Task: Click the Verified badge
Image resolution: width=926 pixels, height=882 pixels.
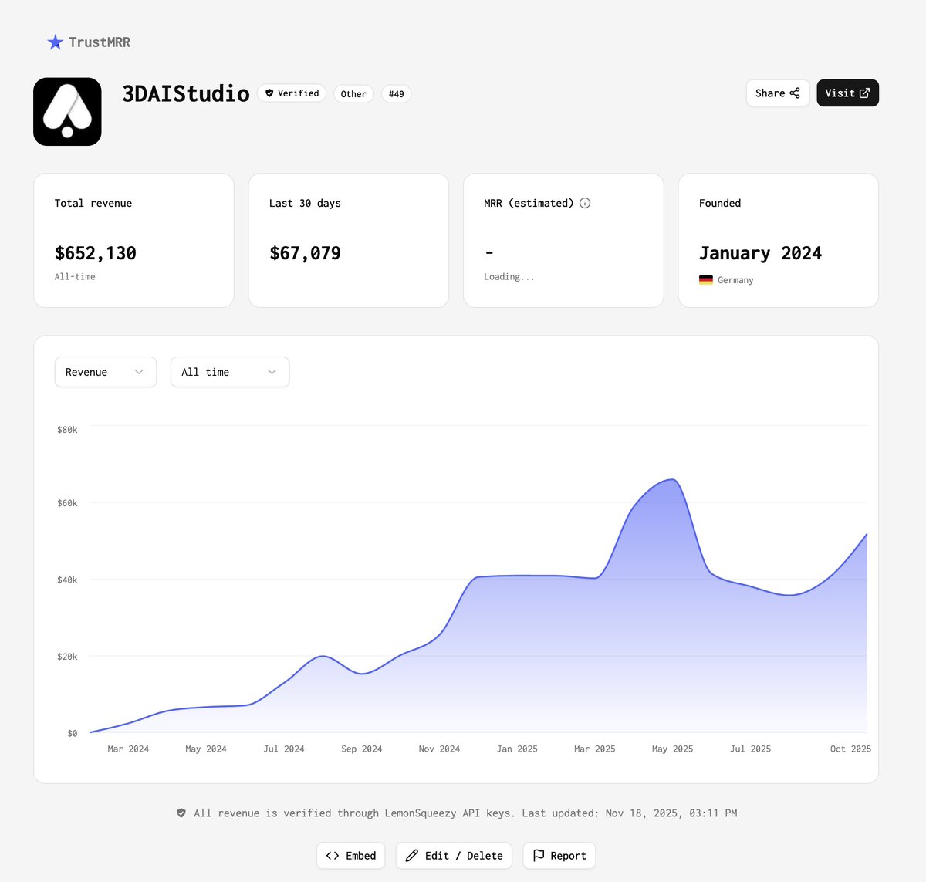Action: [x=292, y=93]
